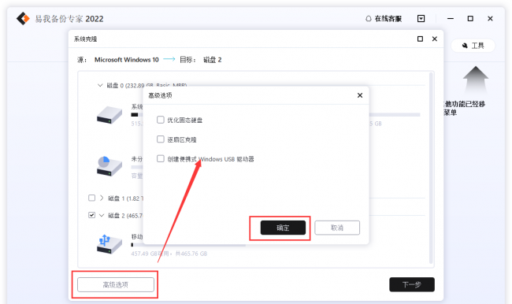Click the 高级选项 button
This screenshot has width=512, height=304.
[x=116, y=285]
